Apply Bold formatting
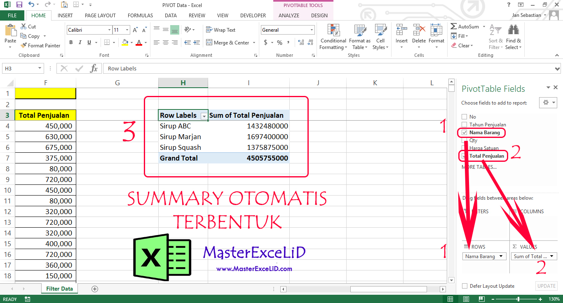This screenshot has width=563, height=303. click(71, 42)
